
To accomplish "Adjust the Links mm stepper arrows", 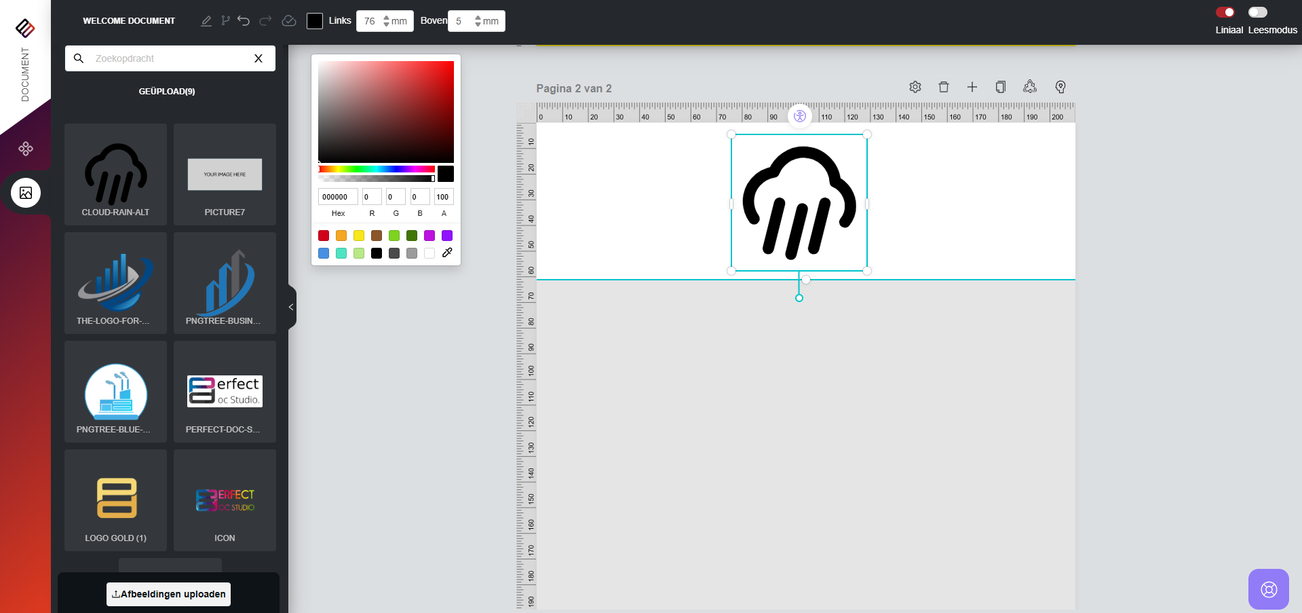I will [x=386, y=21].
